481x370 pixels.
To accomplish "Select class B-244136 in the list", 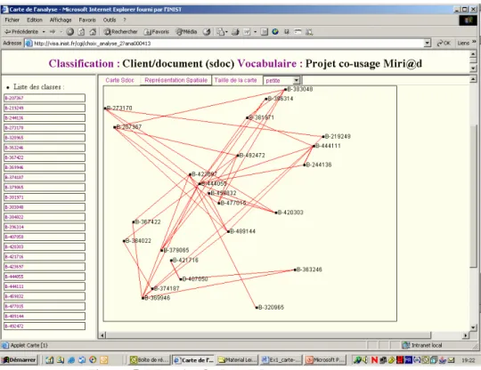I will point(45,118).
